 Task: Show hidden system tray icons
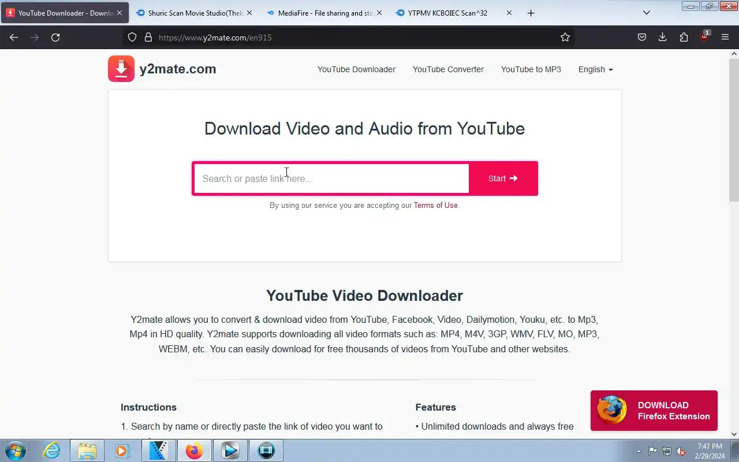639,451
